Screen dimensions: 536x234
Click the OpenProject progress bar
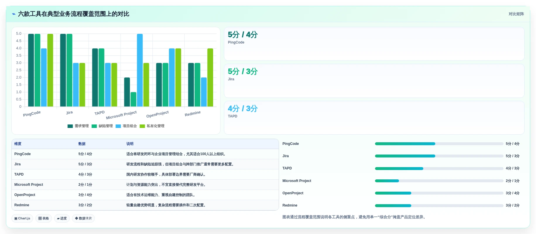[439, 193]
